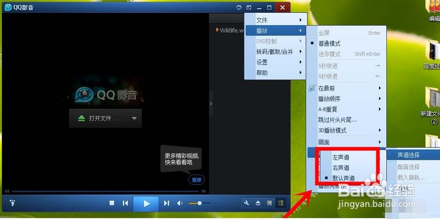Viewport: 440px width, 219px height.
Task: Open the 播放 menu item
Action: pos(276,31)
